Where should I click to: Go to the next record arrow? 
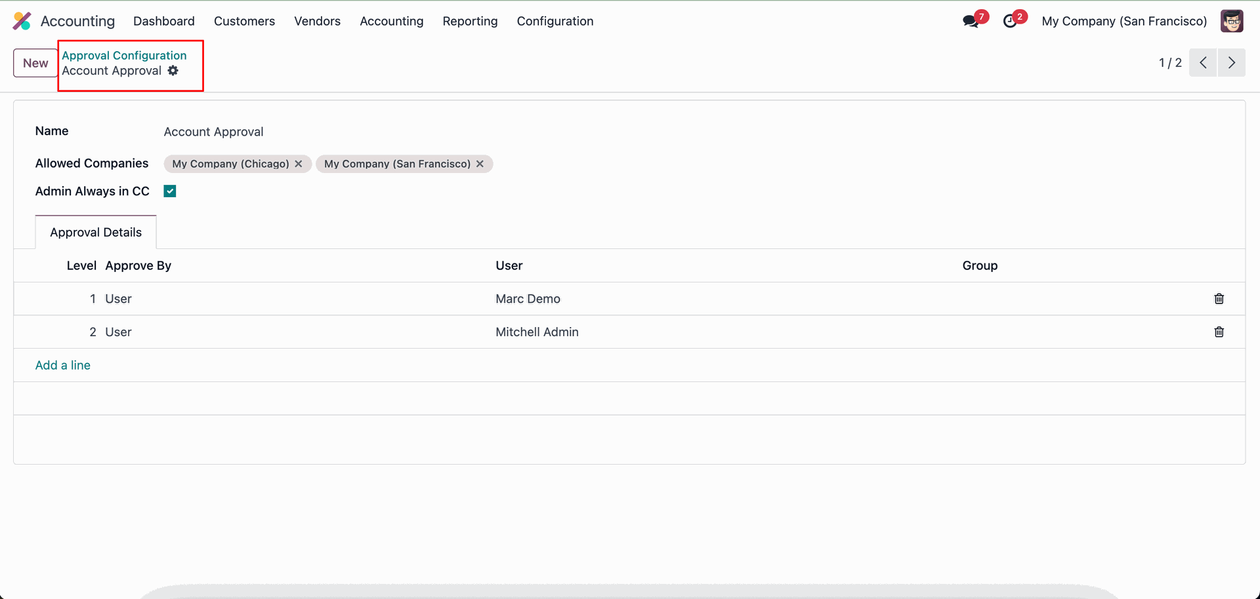(x=1231, y=63)
